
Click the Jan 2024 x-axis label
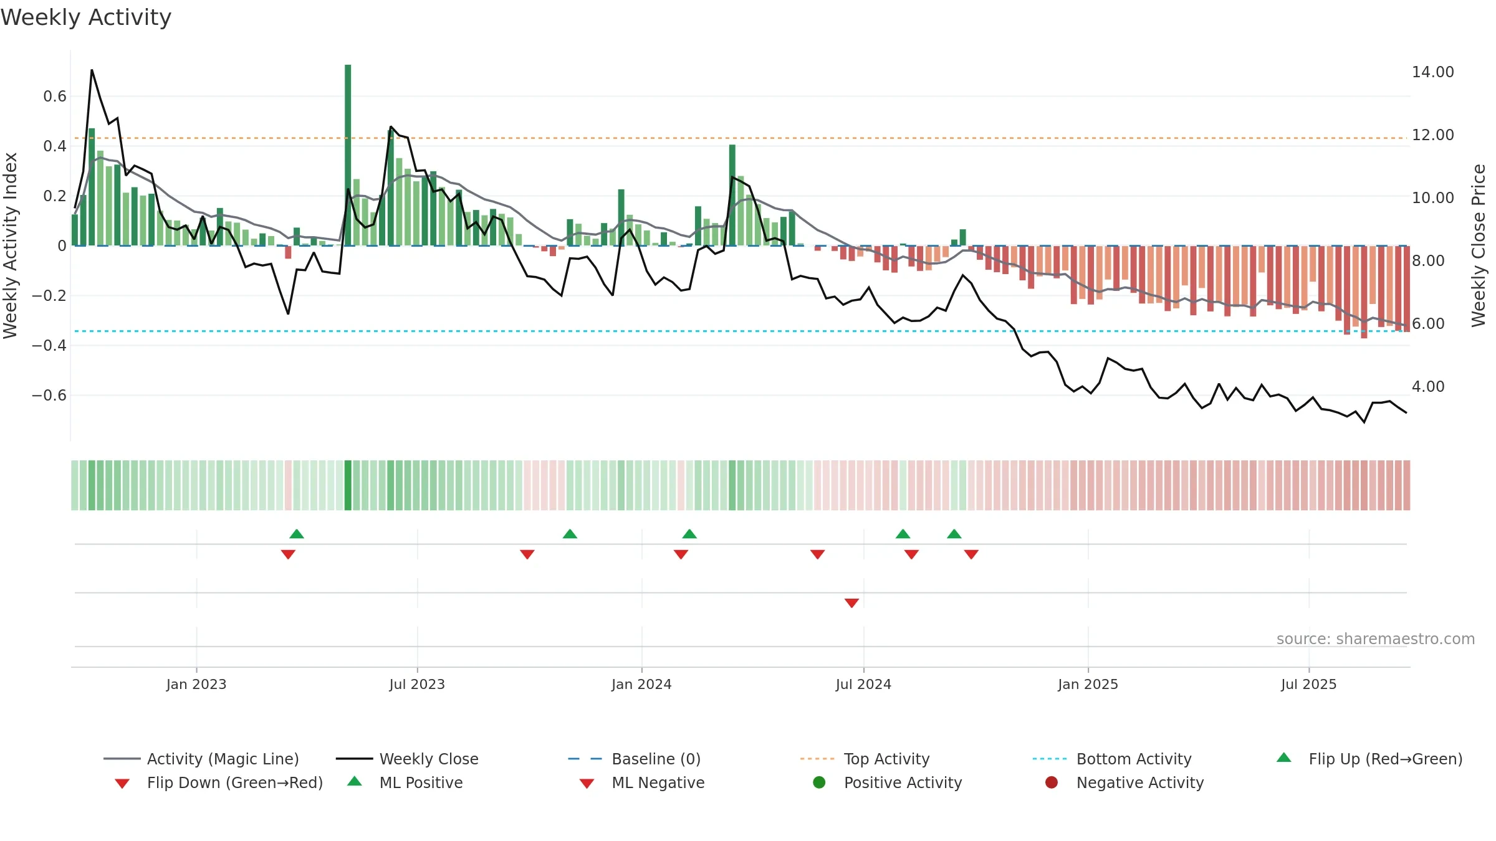[x=641, y=684]
